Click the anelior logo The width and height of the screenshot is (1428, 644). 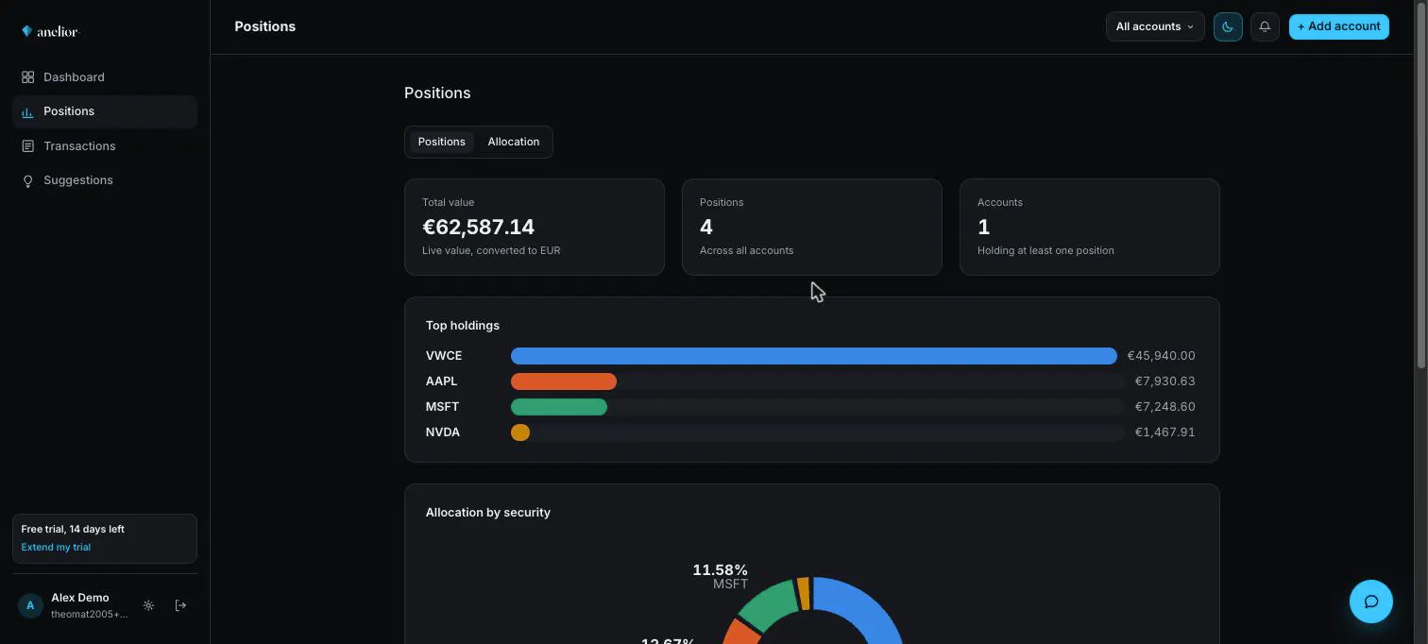(50, 31)
